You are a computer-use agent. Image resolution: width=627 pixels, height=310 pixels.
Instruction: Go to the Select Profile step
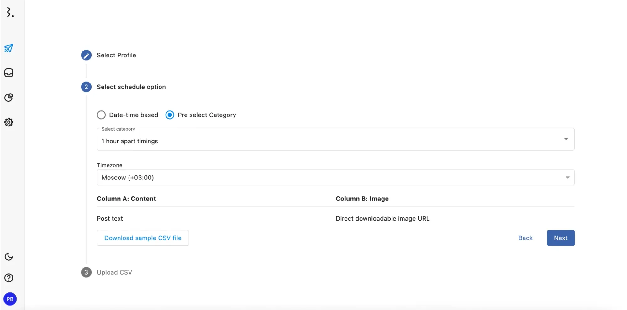116,55
